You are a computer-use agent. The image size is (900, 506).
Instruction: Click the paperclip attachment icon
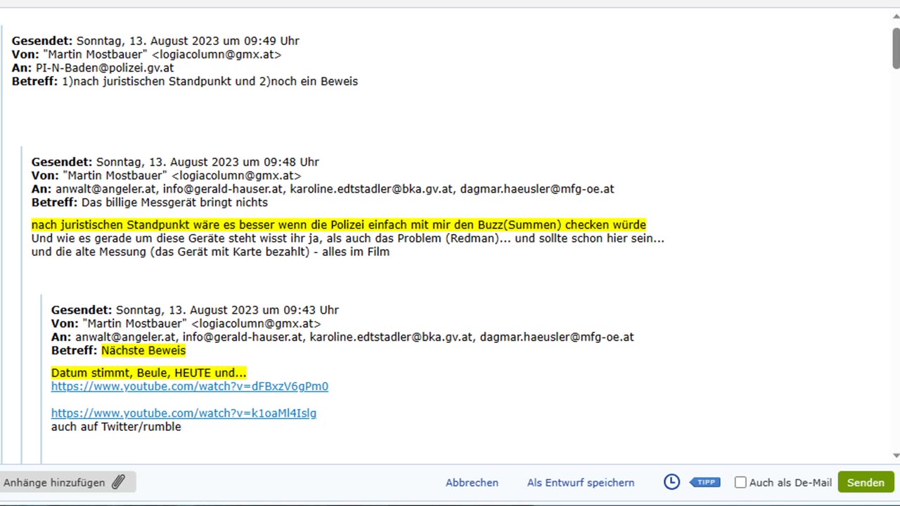(x=118, y=482)
